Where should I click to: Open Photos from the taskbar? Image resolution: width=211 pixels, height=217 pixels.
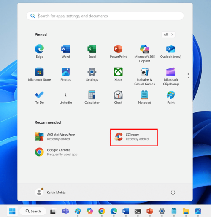[198, 211]
